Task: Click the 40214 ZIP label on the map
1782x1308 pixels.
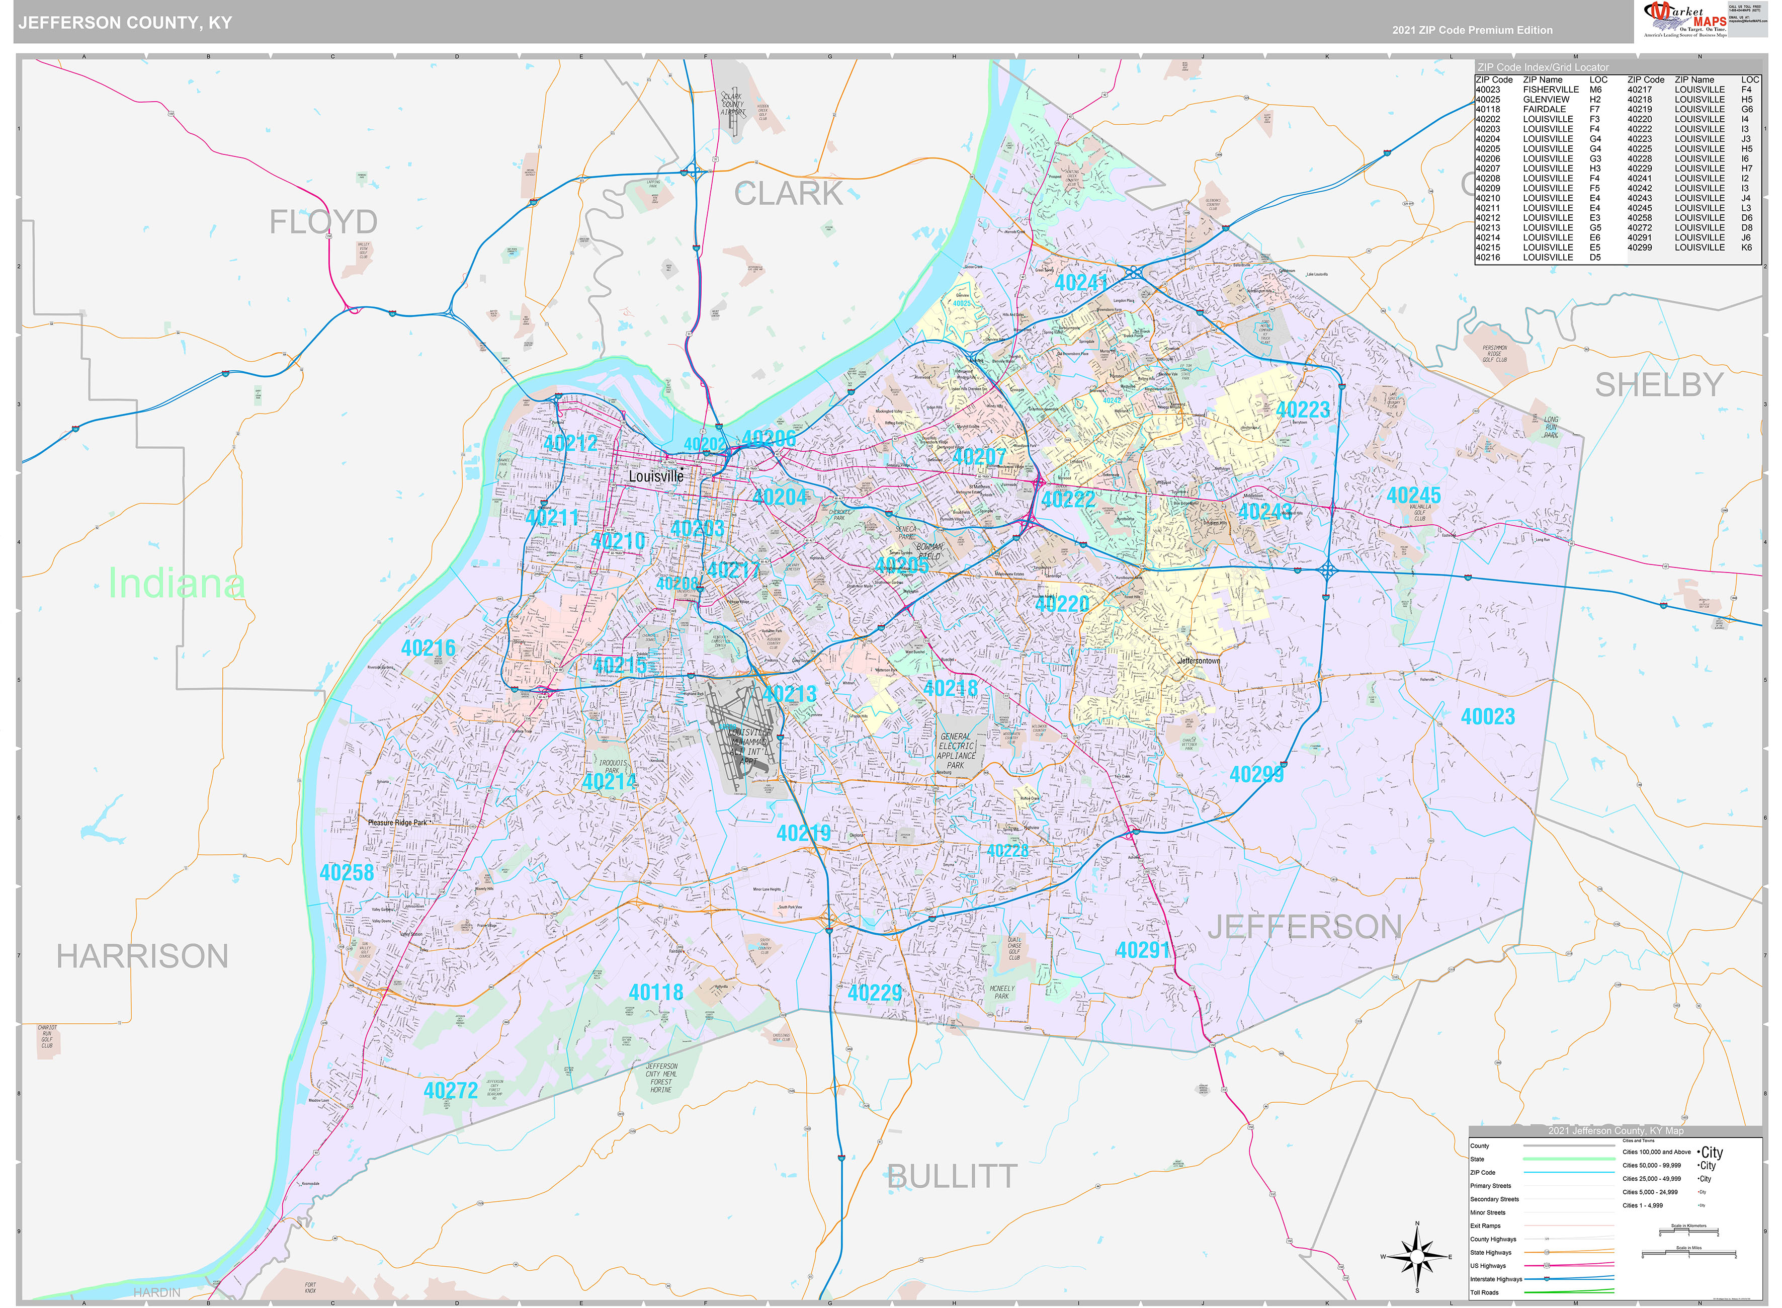Action: point(609,782)
